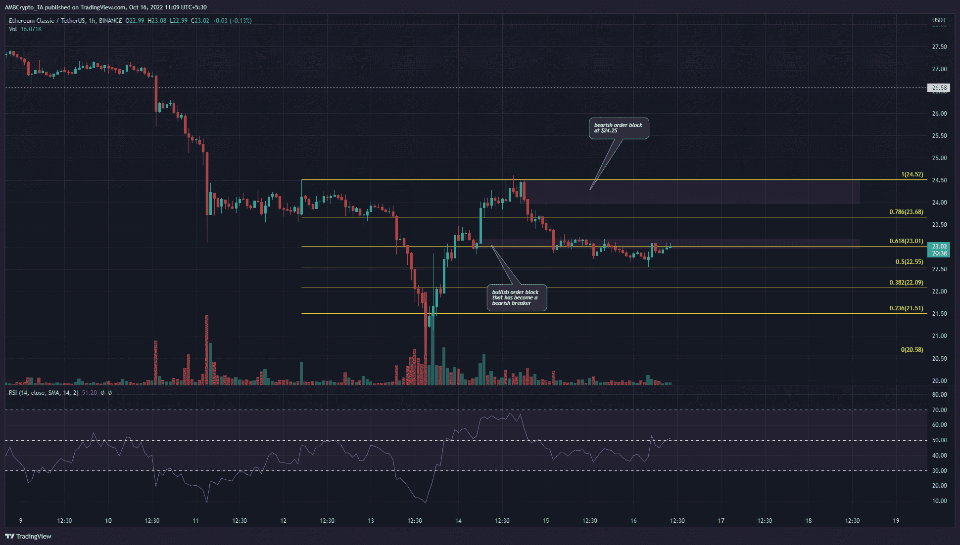Click the Vol 16.071K indicator legend
This screenshot has width=960, height=545.
point(25,29)
